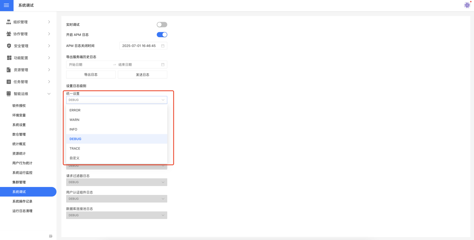
Task: Select 系统调试 in sidebar
Action: point(28,192)
